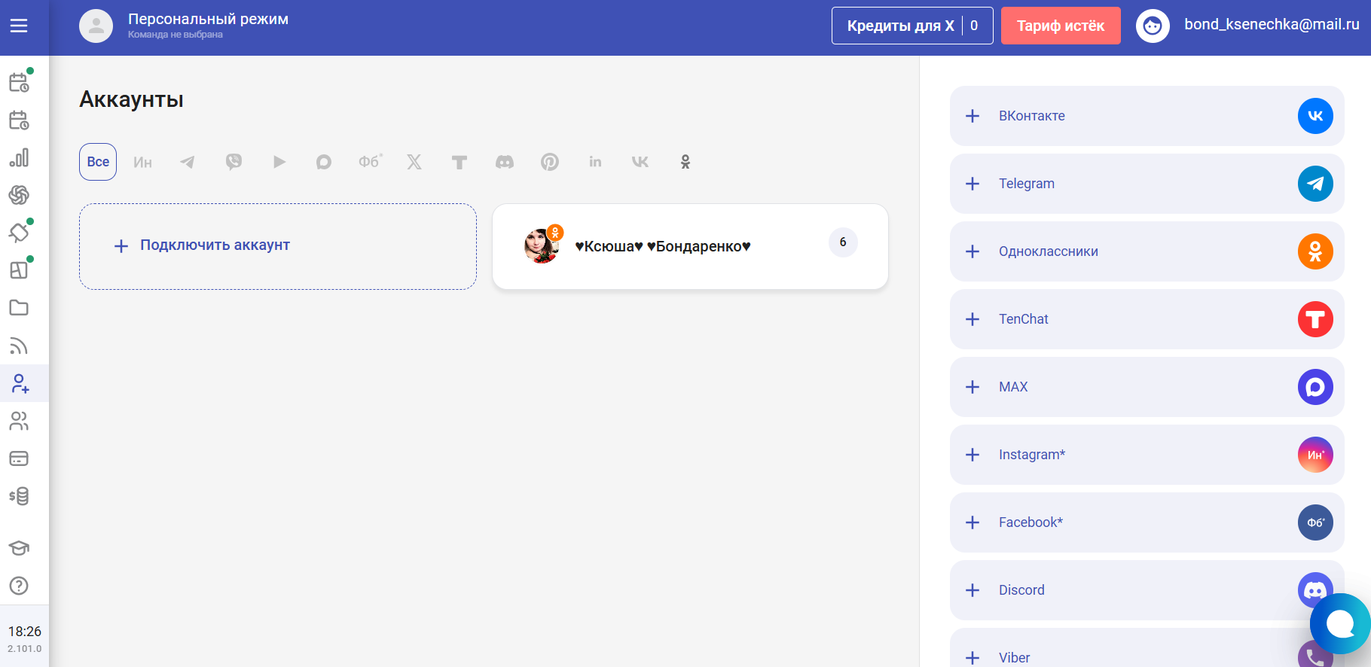Open the help question mark icon
1371x667 pixels.
point(19,586)
